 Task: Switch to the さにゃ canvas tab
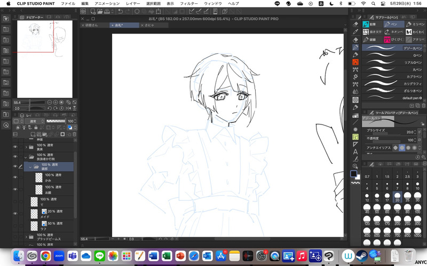154,25
